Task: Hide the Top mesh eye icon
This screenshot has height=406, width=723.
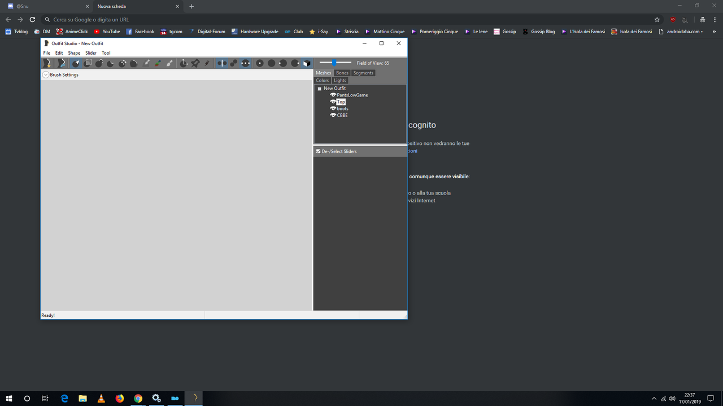Action: (333, 101)
